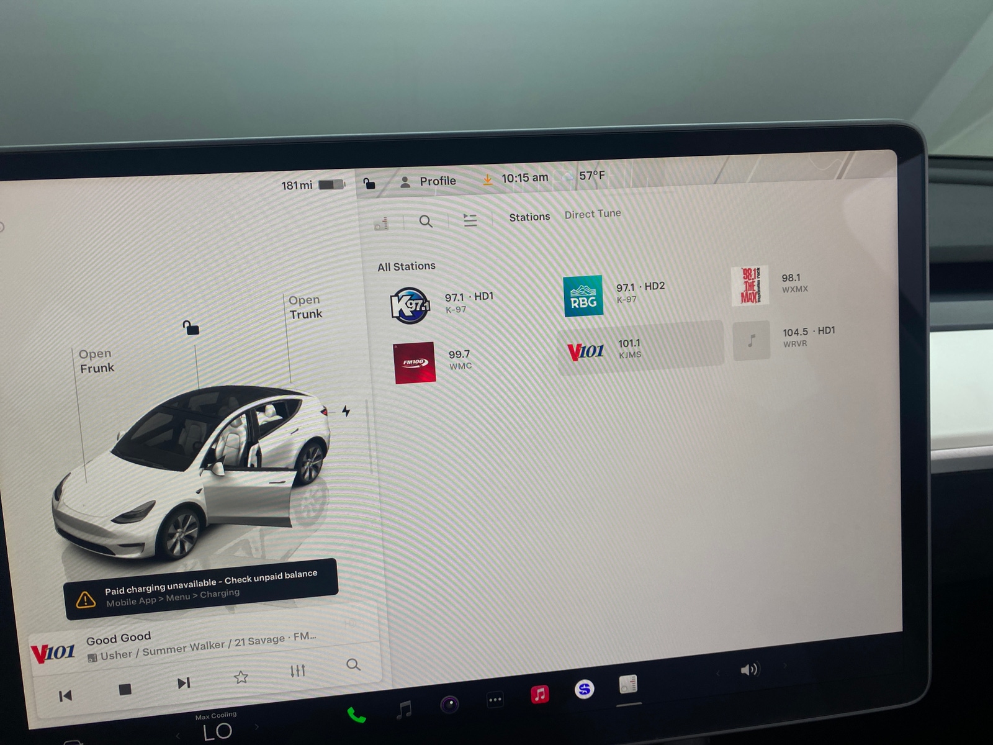The width and height of the screenshot is (993, 745).
Task: Tap the search icon in the media player
Action: (x=353, y=665)
